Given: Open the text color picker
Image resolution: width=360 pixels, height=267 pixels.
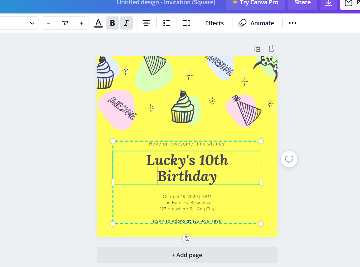Looking at the screenshot, I should tap(98, 23).
